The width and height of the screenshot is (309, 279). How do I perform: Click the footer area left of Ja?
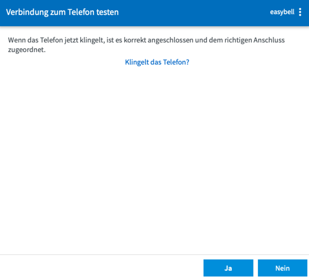point(97,268)
